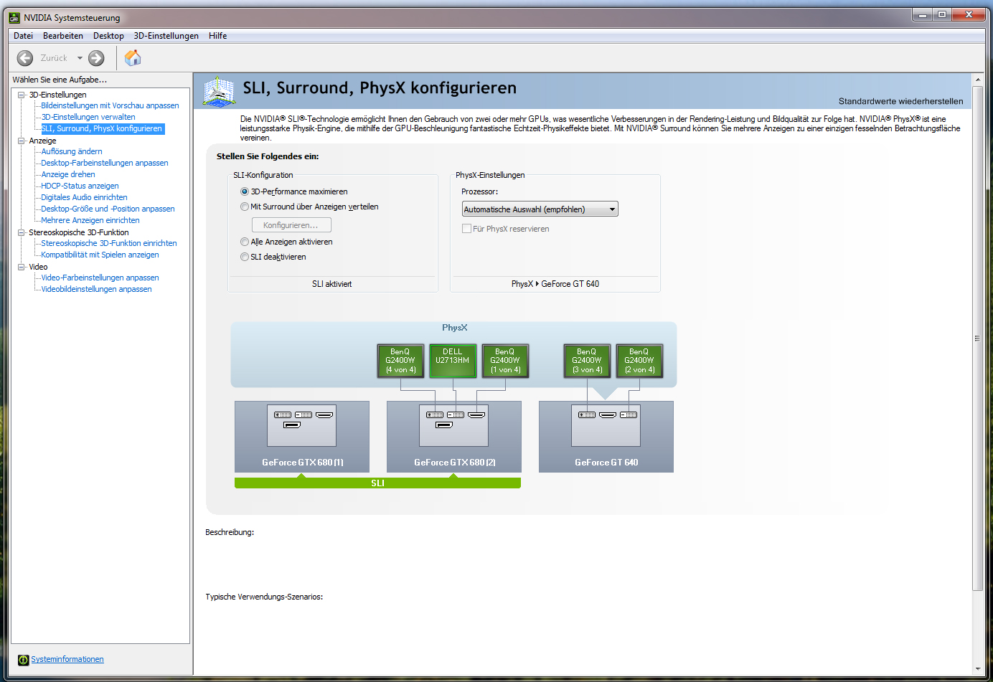
Task: Click the Video tree label
Action: tap(38, 267)
